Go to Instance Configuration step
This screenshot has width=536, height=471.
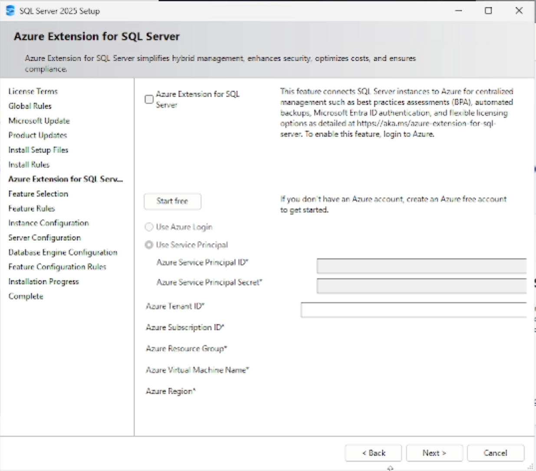[48, 223]
